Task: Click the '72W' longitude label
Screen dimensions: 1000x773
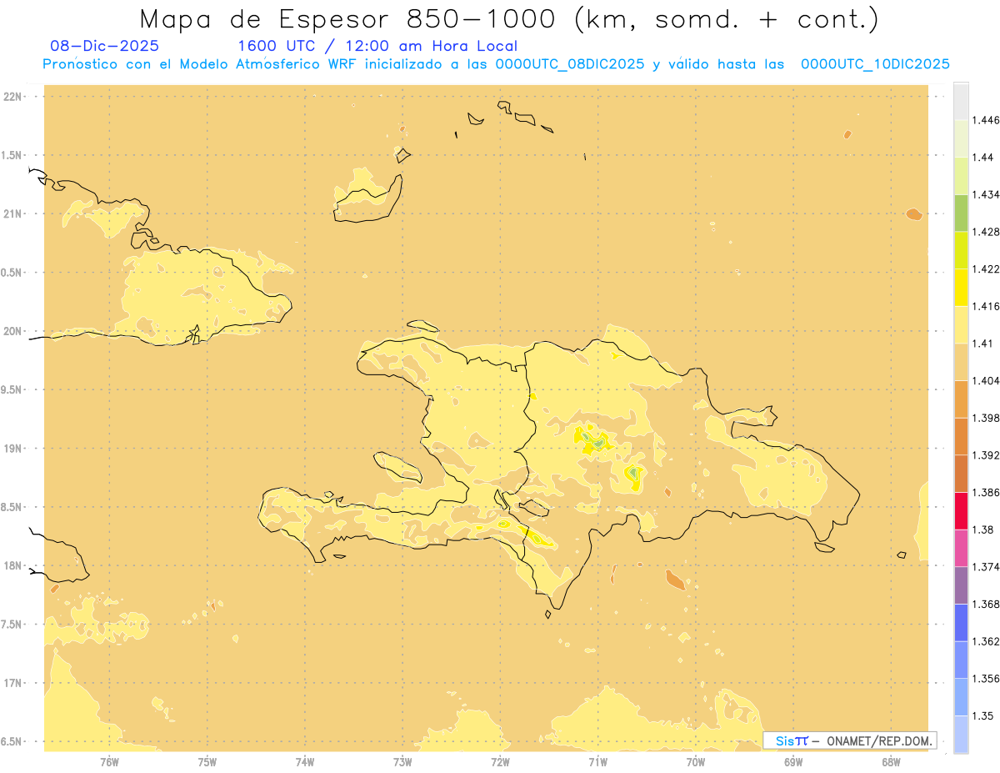Action: coord(500,762)
